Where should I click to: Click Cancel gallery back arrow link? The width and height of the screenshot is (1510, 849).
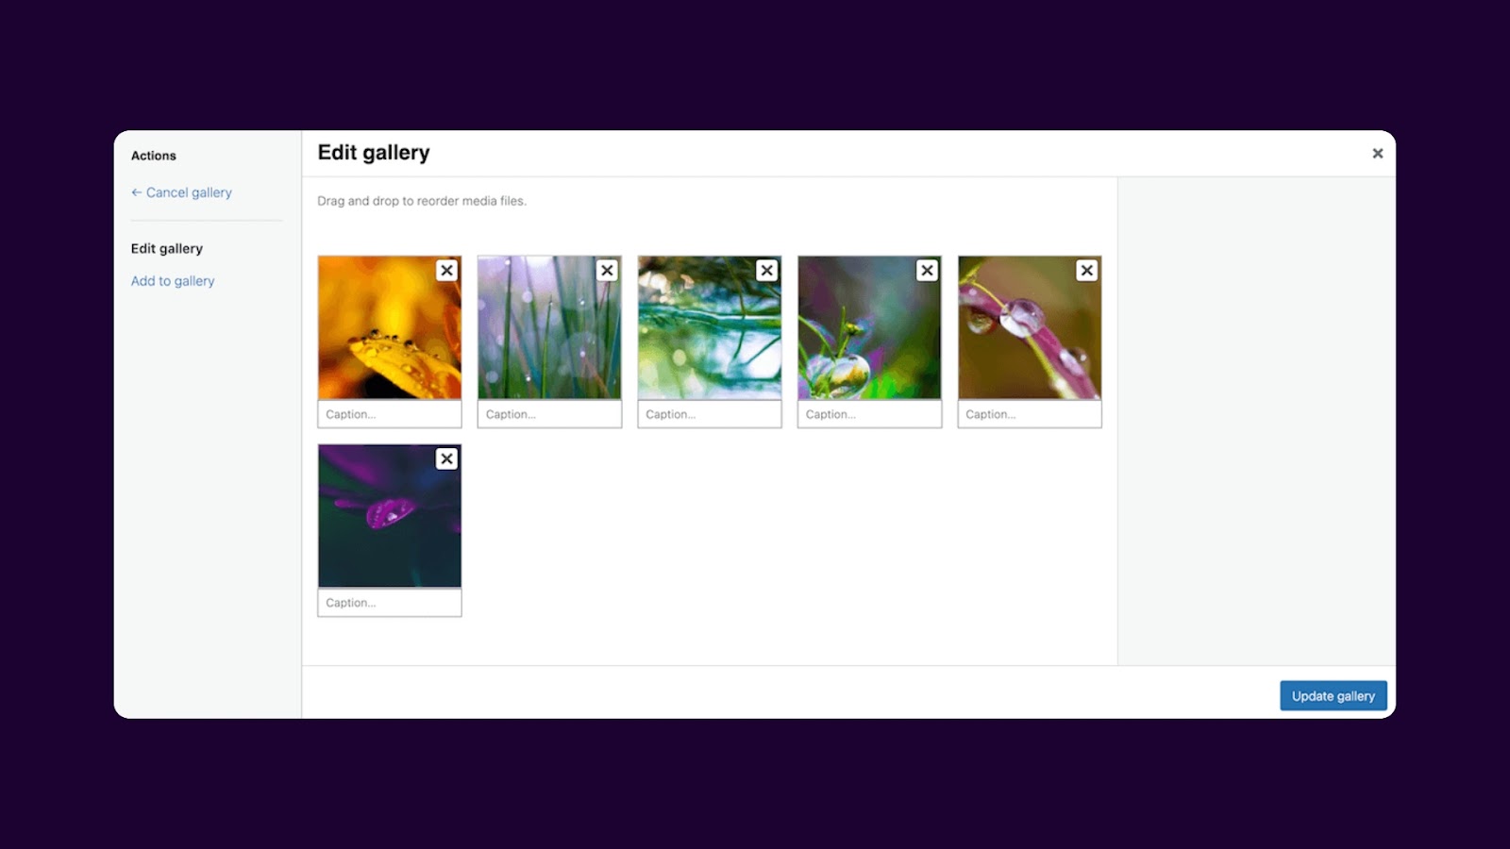(181, 192)
